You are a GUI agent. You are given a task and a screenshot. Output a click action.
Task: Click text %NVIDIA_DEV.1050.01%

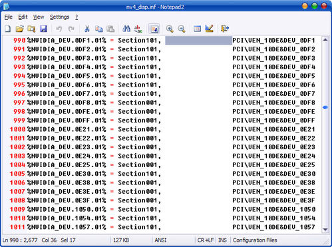coord(67,210)
